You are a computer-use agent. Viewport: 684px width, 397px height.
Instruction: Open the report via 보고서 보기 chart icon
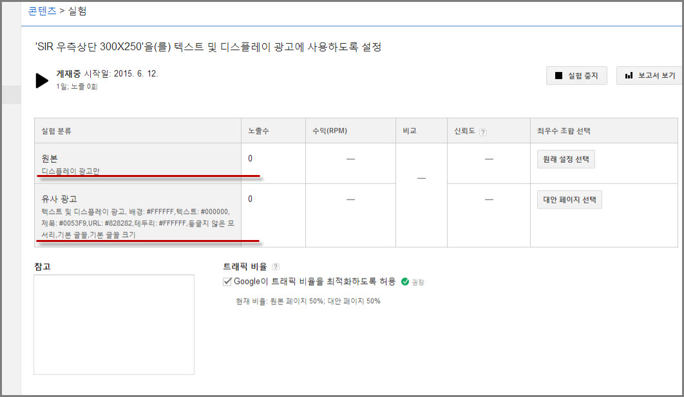pyautogui.click(x=629, y=76)
